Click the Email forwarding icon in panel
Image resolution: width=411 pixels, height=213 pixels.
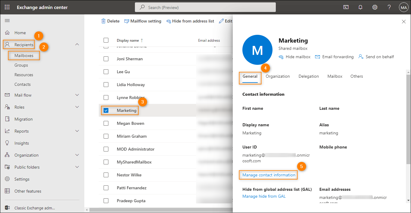tap(317, 57)
